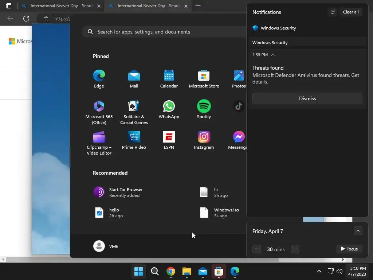373x280 pixels.
Task: Open notification settings icon beside Clear all
Action: [333, 12]
